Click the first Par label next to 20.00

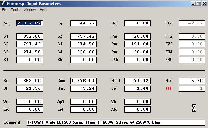coord(114,36)
